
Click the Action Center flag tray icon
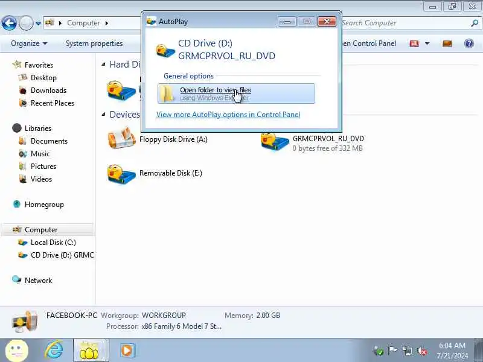pos(392,351)
